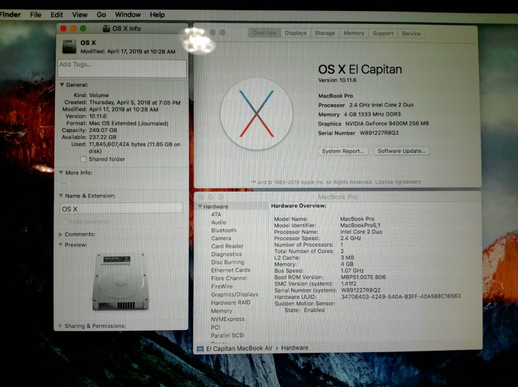Click the 'MacBookPro5,1' model identifier
Screen dimensions: 518x387
point(360,225)
